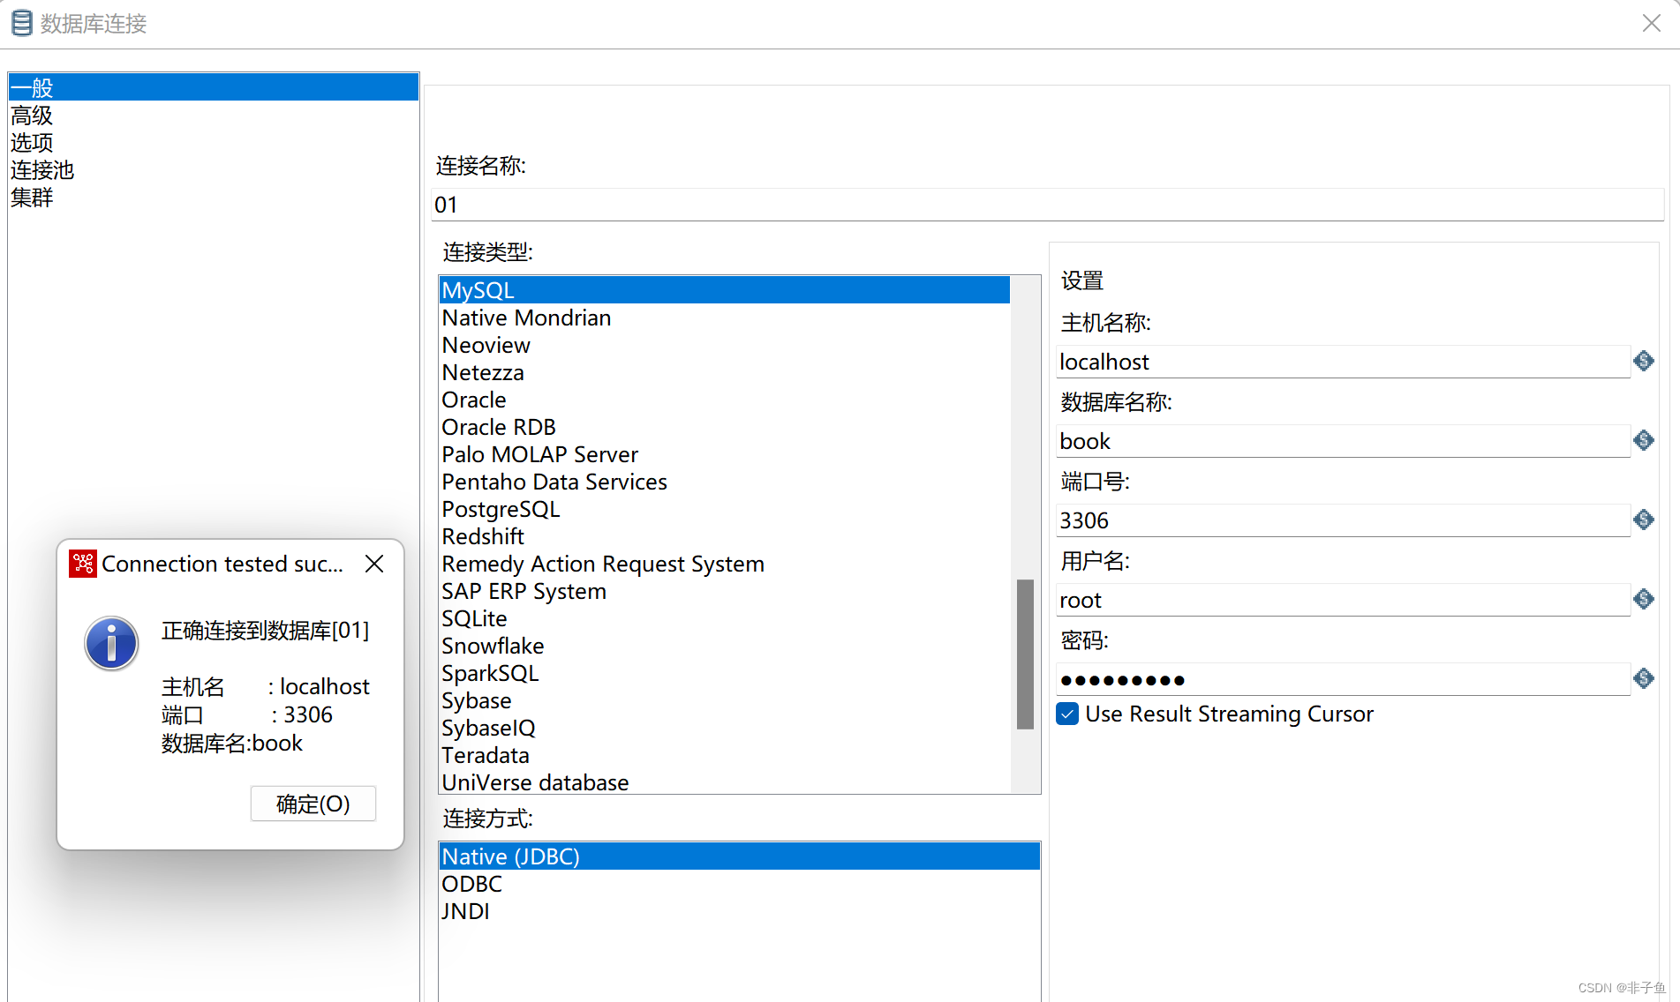The image size is (1680, 1002).
Task: Select Oracle as connection type
Action: 474,400
